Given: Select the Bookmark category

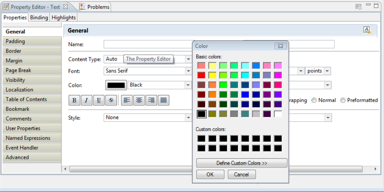Looking at the screenshot, I should [x=32, y=109].
